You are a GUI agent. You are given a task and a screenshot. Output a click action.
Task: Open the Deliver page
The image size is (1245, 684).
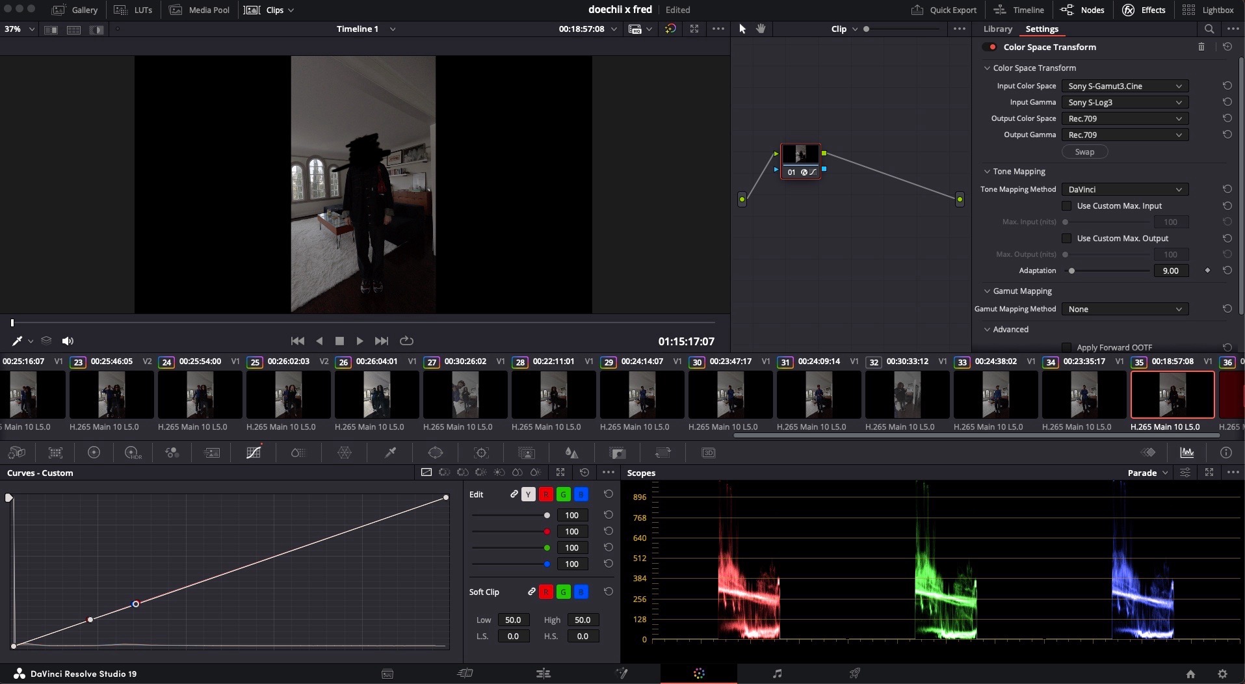point(854,674)
